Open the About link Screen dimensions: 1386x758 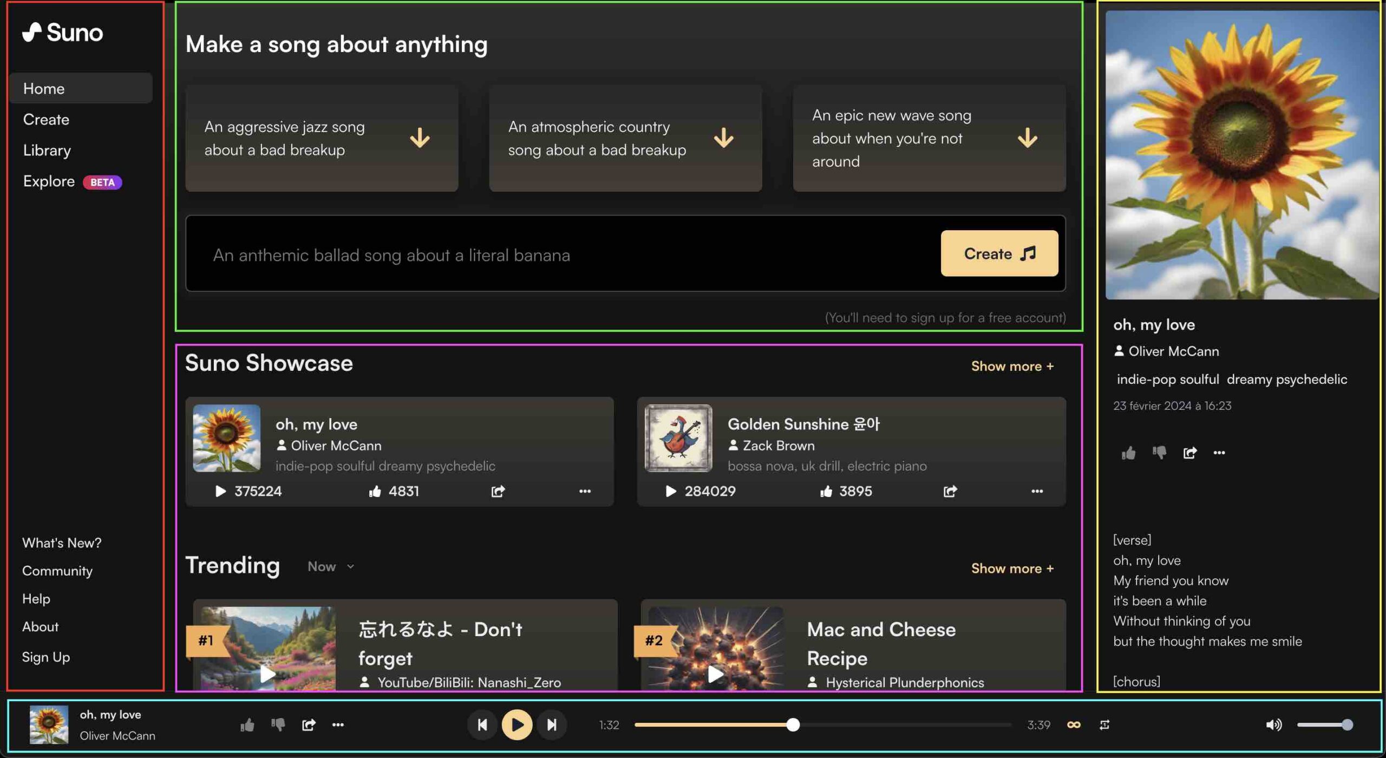(x=40, y=626)
